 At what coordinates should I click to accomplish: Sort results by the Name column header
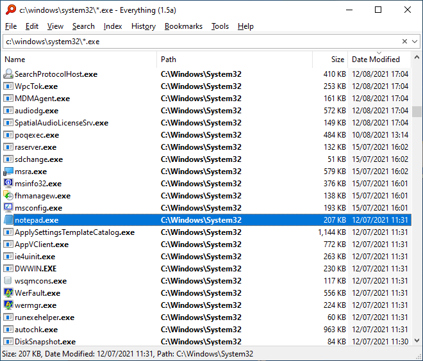pyautogui.click(x=79, y=60)
